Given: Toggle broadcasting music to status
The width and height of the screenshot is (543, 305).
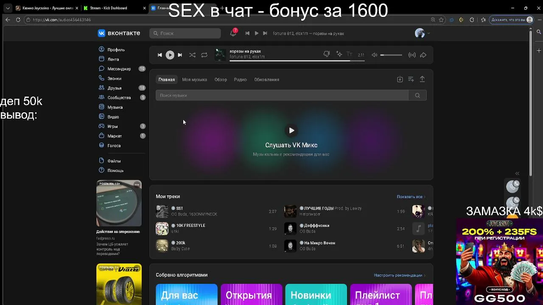Looking at the screenshot, I should (x=412, y=55).
